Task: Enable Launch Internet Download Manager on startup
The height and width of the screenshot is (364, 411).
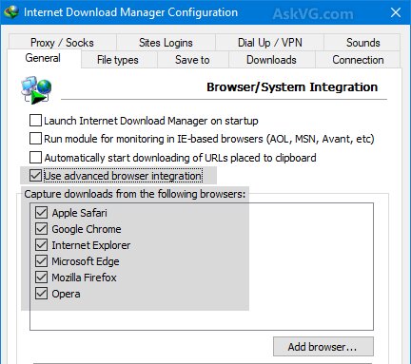Action: tap(35, 121)
